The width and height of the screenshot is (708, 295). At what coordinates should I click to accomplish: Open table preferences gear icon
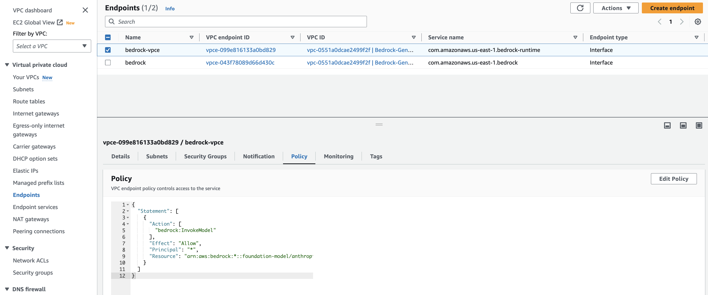tap(698, 22)
